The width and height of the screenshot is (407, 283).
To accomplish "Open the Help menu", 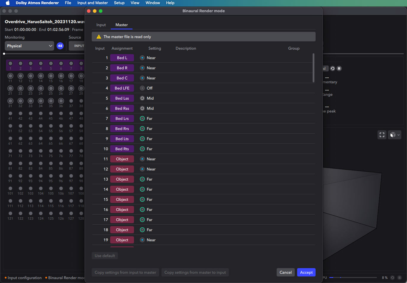I will tap(170, 3).
